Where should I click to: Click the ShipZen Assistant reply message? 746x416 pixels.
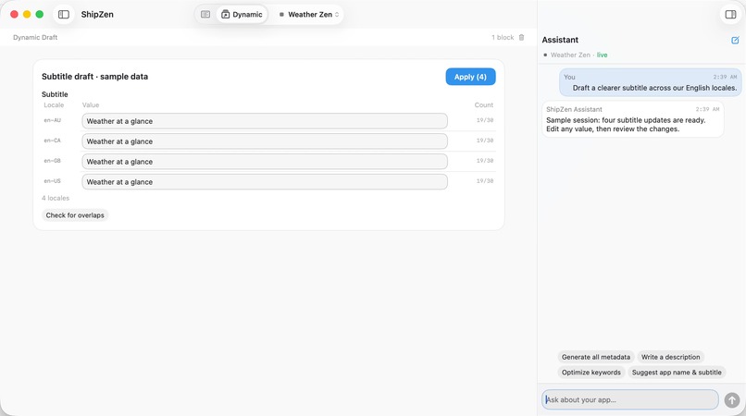(x=633, y=119)
